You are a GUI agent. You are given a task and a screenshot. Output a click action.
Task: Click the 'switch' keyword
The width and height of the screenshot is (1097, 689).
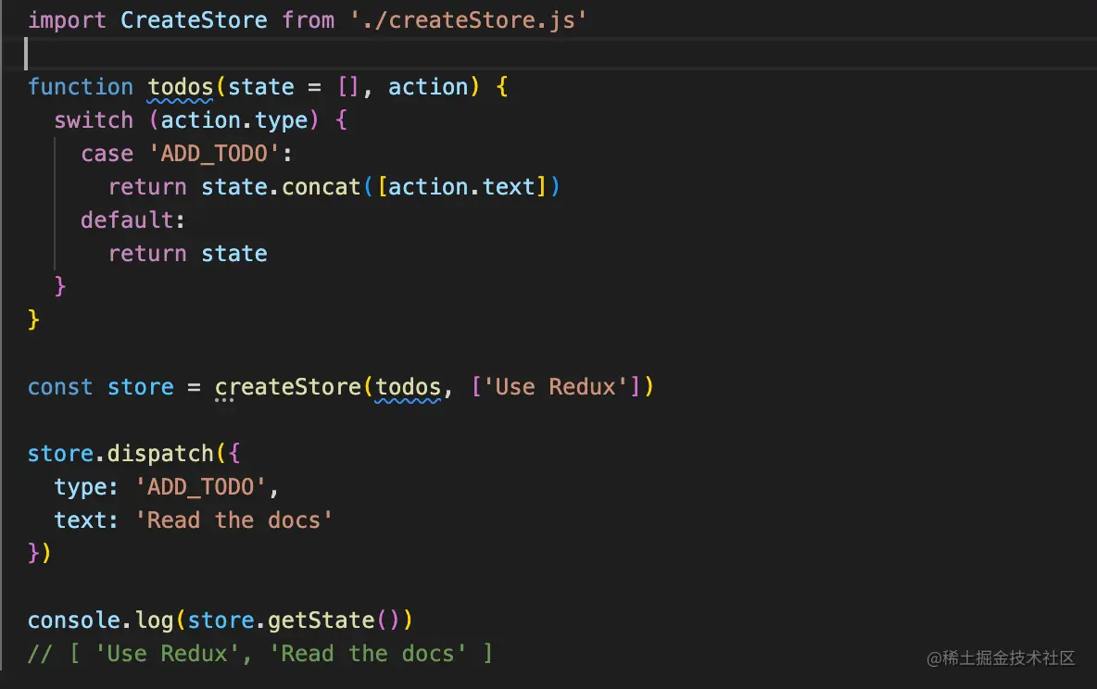(94, 120)
